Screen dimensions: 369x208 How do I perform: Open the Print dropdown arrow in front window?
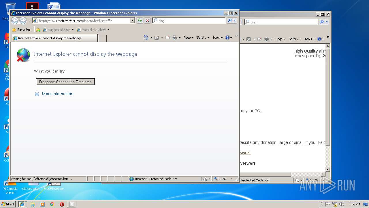pyautogui.click(x=180, y=38)
